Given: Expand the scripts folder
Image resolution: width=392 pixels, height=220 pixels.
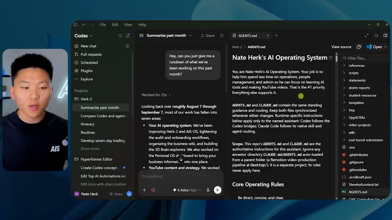Looking at the screenshot, I should pos(353,73).
